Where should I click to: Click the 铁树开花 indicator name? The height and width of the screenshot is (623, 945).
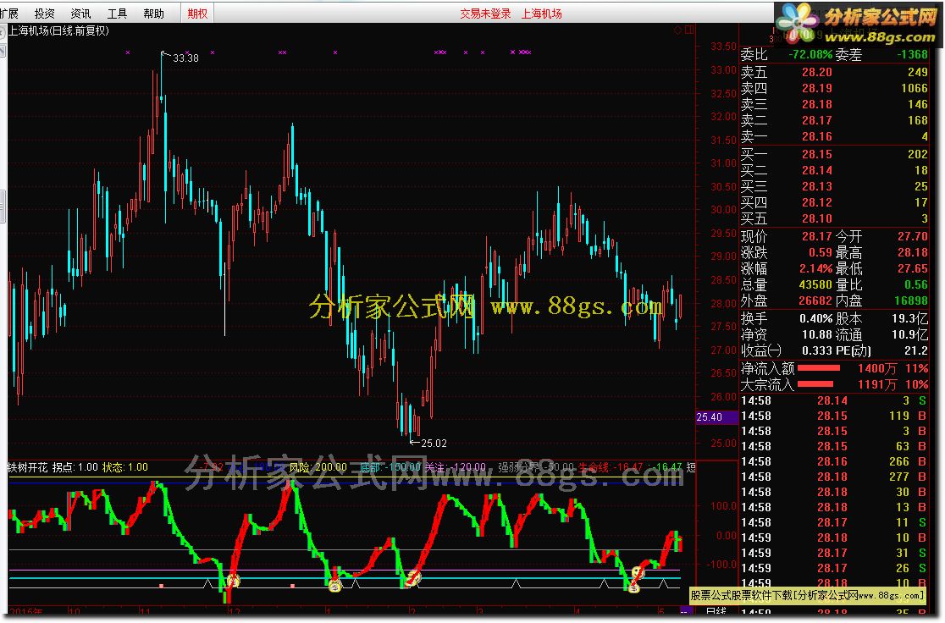pyautogui.click(x=28, y=467)
